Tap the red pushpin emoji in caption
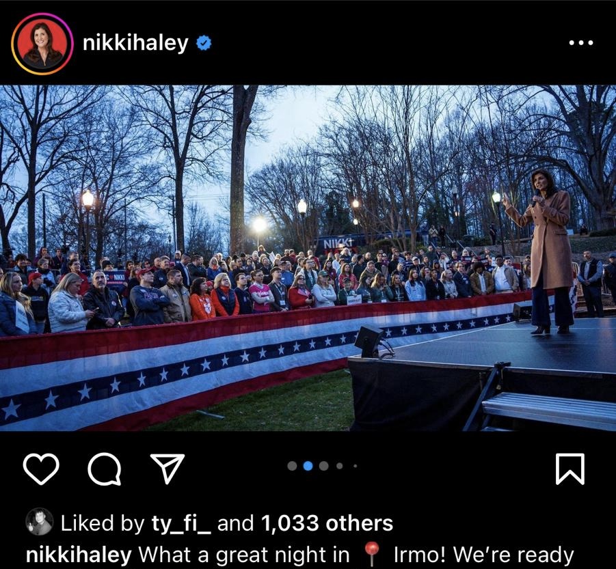The height and width of the screenshot is (569, 616). [x=372, y=554]
